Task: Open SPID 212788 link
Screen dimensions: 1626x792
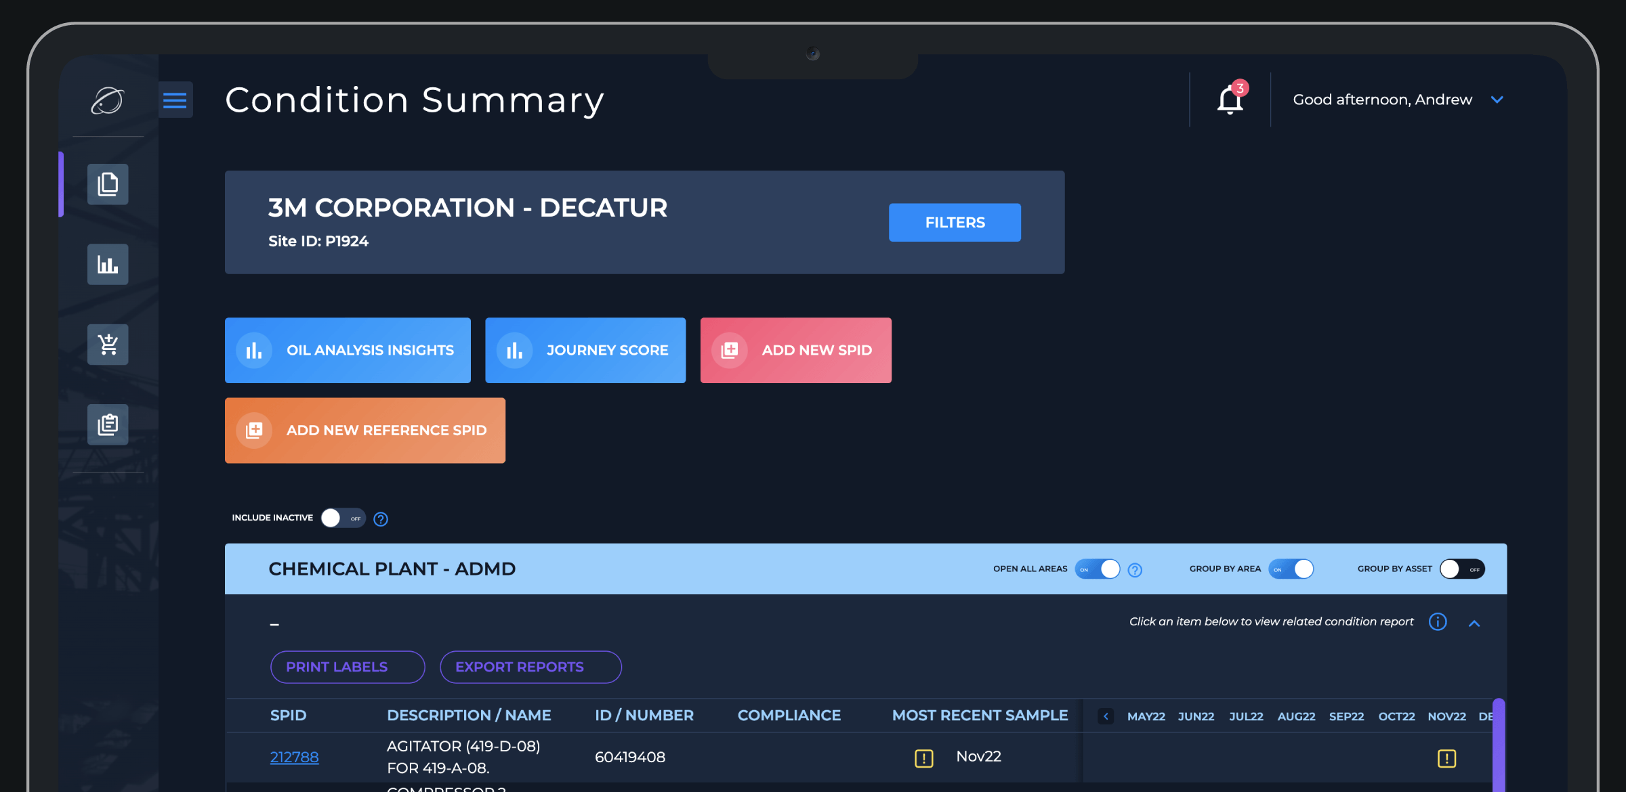Action: (294, 757)
